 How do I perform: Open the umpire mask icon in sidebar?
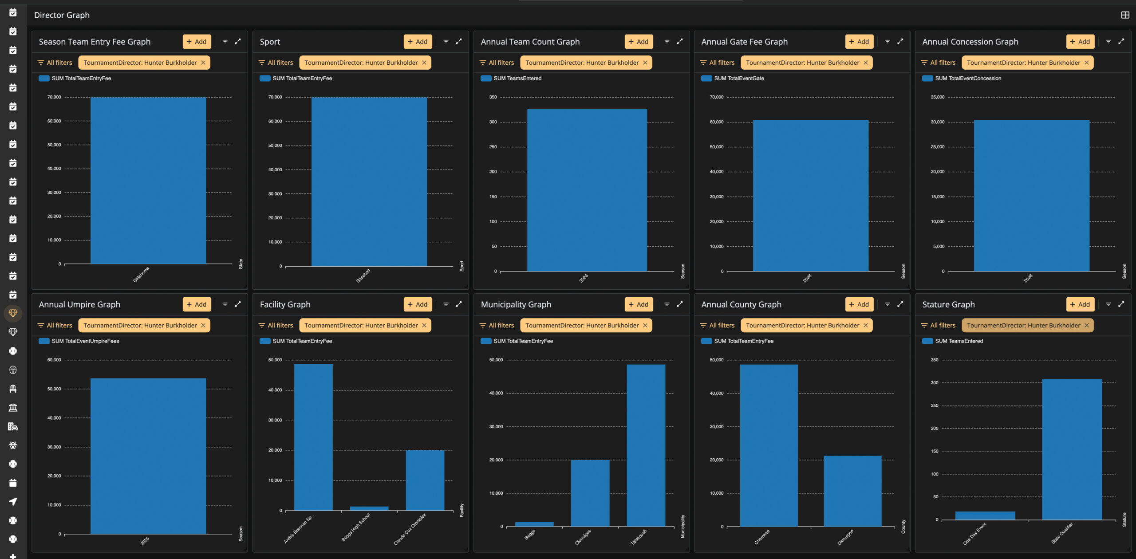tap(13, 370)
